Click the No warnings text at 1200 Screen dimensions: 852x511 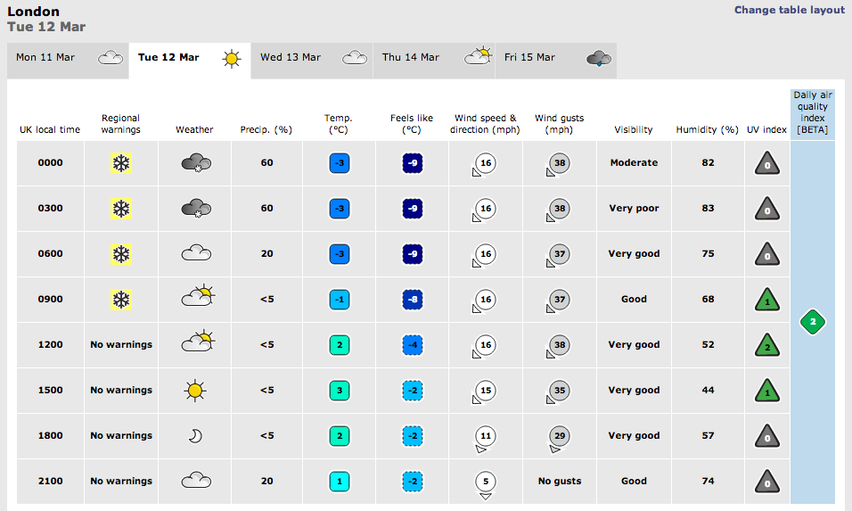(x=121, y=344)
